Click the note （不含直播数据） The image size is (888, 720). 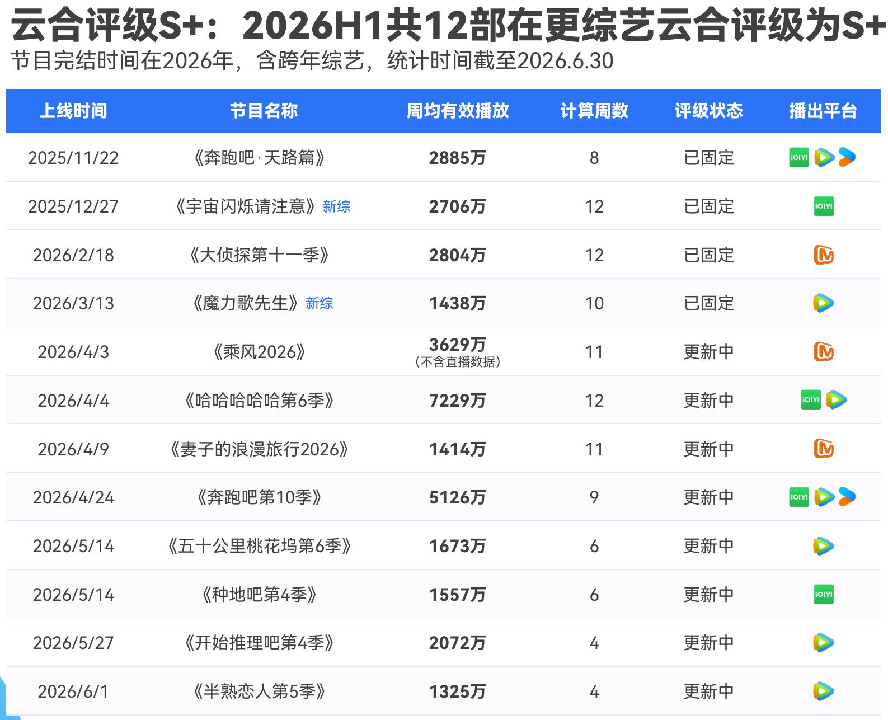(458, 362)
